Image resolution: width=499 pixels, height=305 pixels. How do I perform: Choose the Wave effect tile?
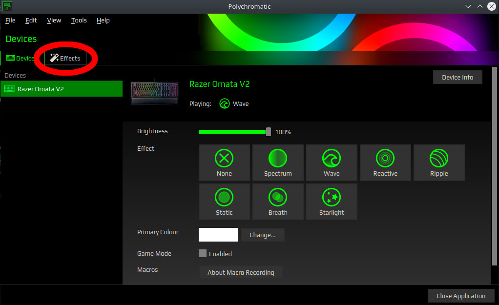click(x=332, y=163)
